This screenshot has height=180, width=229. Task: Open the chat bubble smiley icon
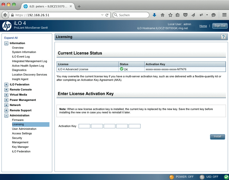pyautogui.click(x=214, y=15)
